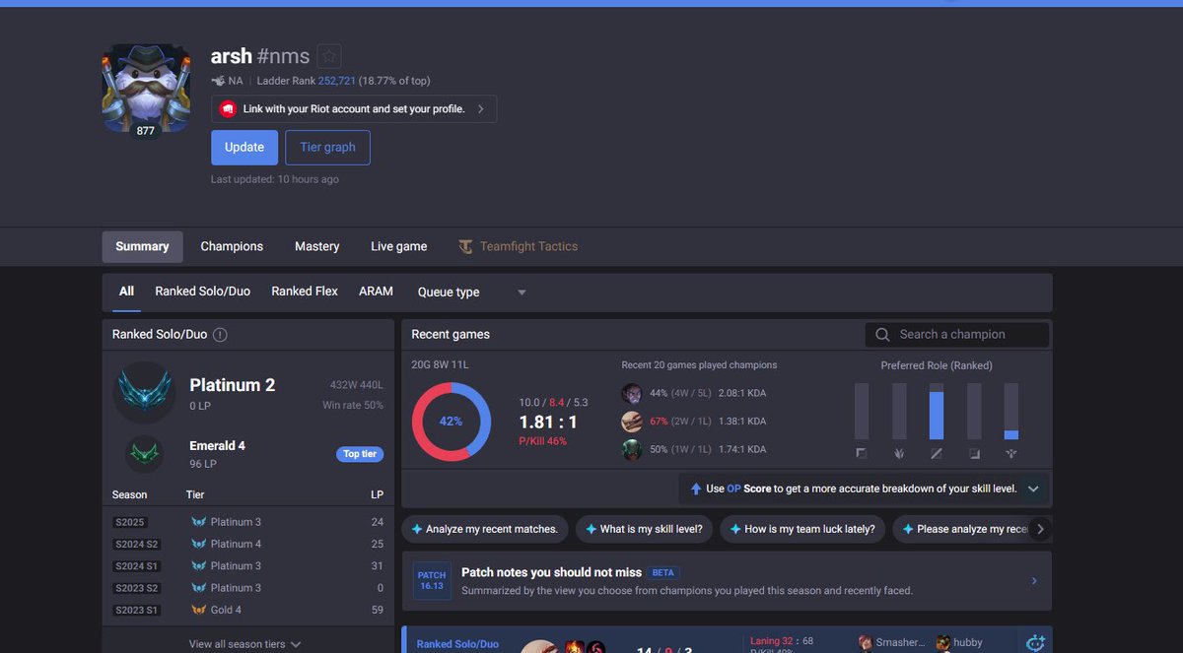
Task: Click the Patch 16.13 badge
Action: click(x=432, y=581)
